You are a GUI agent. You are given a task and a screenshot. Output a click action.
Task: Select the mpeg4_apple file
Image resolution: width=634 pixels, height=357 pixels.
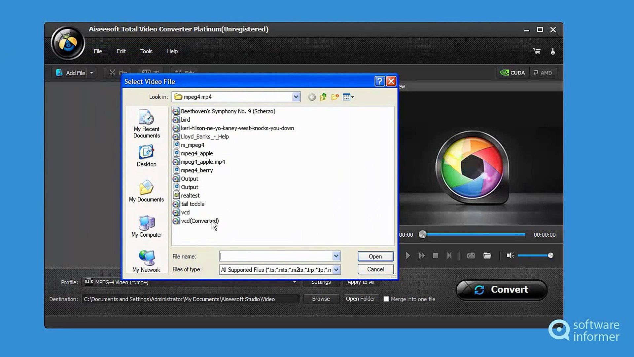193,153
